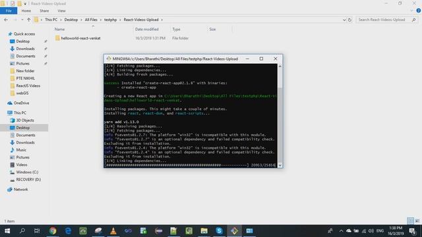
Task: Open the Windows (C:) drive
Action: tap(27, 172)
